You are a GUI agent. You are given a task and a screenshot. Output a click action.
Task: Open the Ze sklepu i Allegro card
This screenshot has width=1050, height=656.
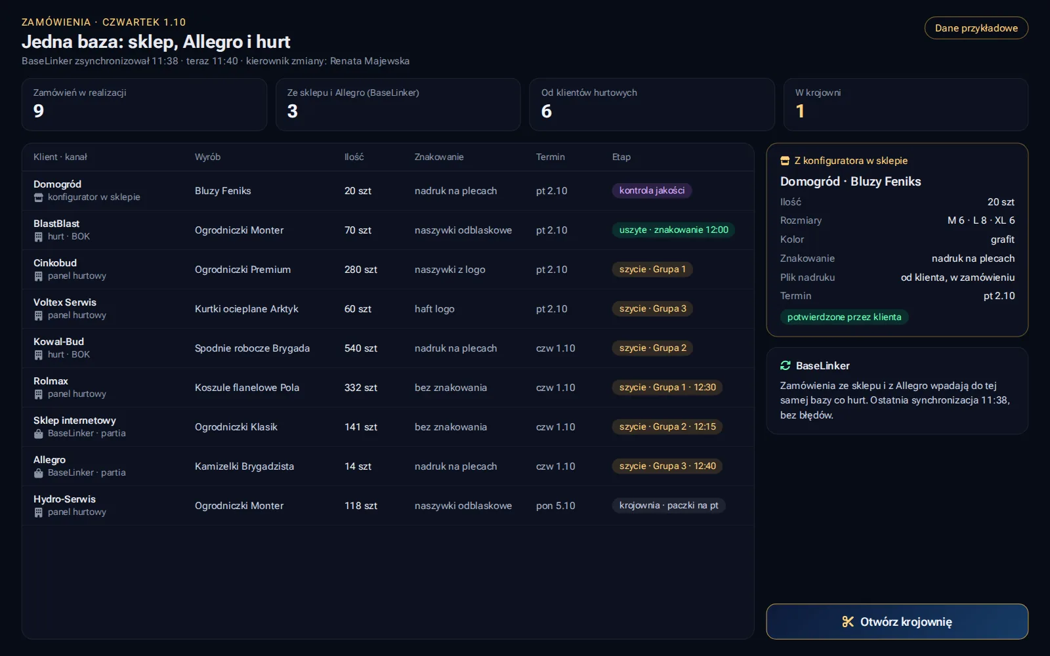point(398,105)
